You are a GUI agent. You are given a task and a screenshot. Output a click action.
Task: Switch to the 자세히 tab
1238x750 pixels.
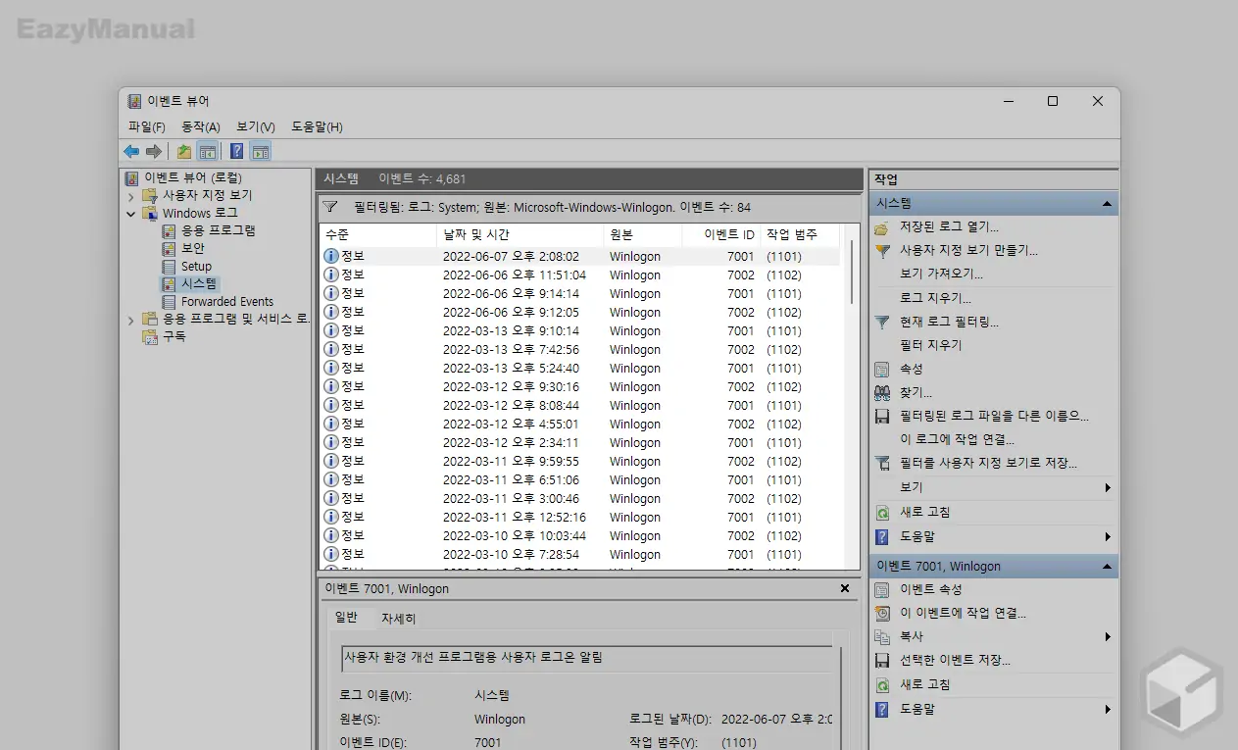pos(398,619)
